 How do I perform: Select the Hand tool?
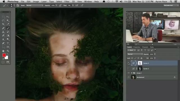click(x=3, y=51)
